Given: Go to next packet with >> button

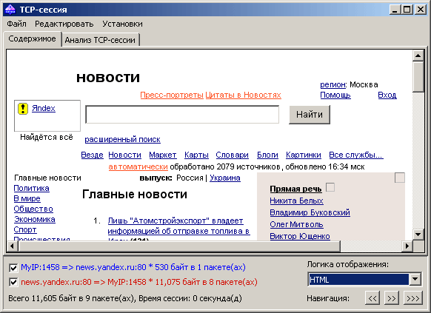Looking at the screenshot, I should pyautogui.click(x=392, y=298).
